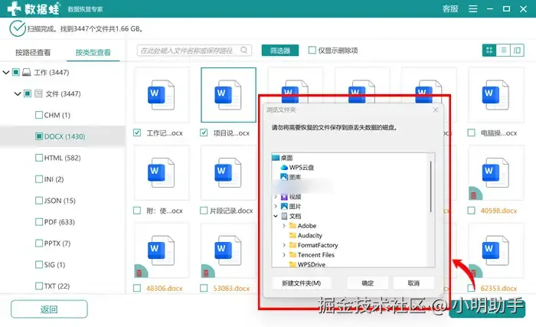Viewport: 536px width, 327px height.
Task: Toggle the 工作 (3447) checkbox
Action: coord(16,72)
